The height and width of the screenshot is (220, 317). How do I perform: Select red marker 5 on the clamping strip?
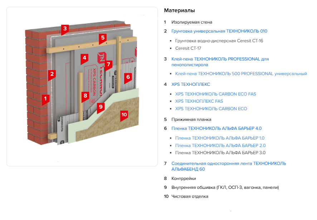[103, 37]
